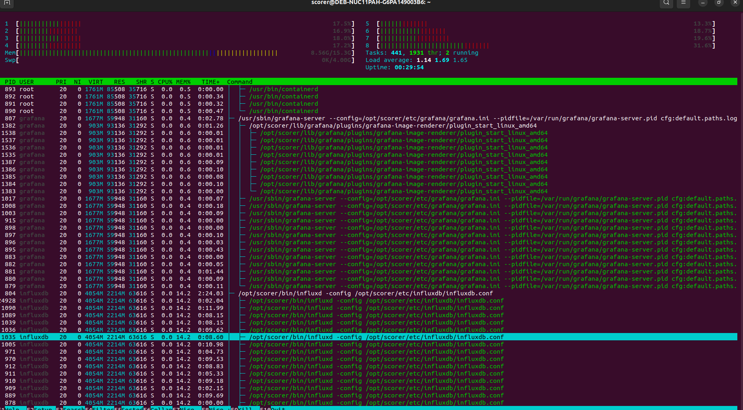Select the influxd thread PID 971
743x410 pixels.
tap(368, 352)
